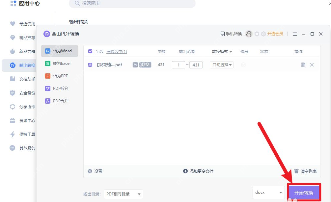Open the 手机转换 phone transfer feature
The width and height of the screenshot is (331, 202).
[231, 34]
